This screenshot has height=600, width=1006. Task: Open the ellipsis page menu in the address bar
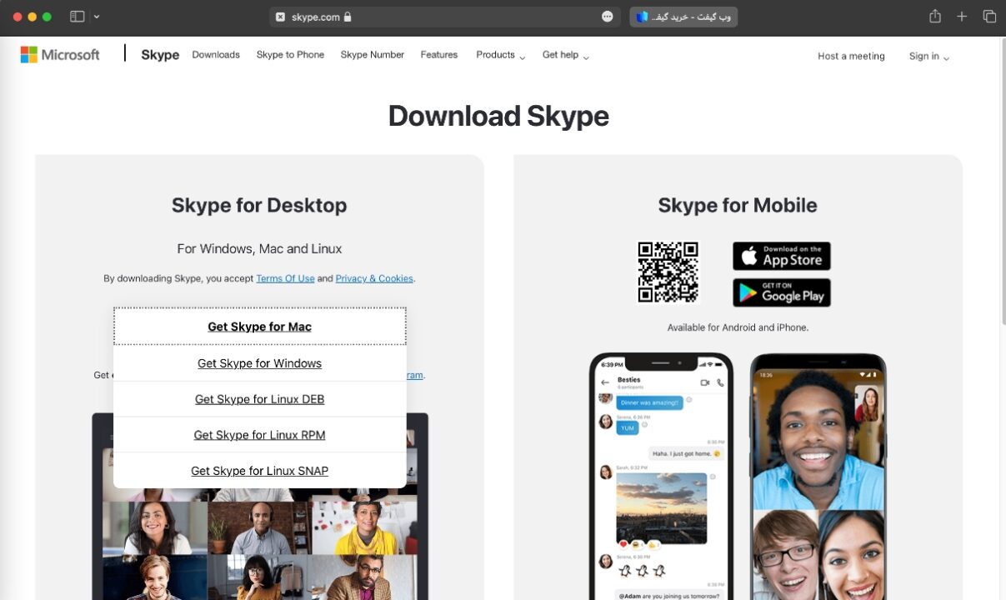[608, 17]
